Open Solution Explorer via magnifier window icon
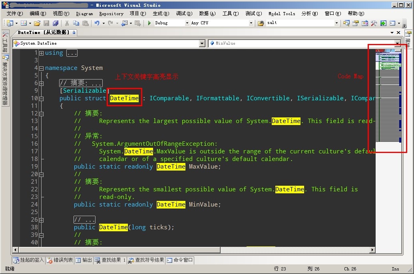The width and height of the screenshot is (414, 274). pyautogui.click(x=346, y=23)
